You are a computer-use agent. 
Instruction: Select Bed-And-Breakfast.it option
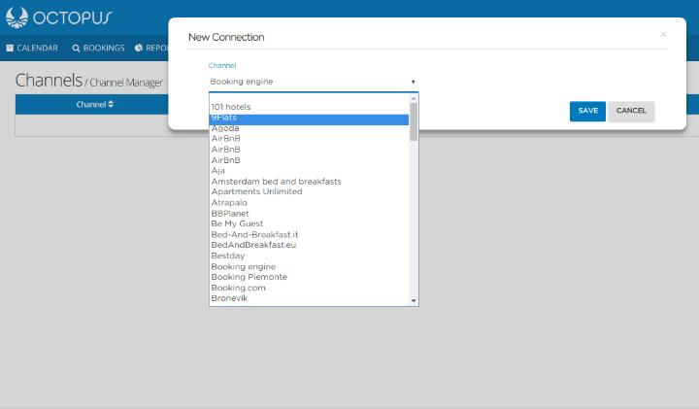tap(309, 234)
